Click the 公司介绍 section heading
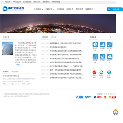The height and width of the screenshot is (123, 123). [x=6, y=37]
